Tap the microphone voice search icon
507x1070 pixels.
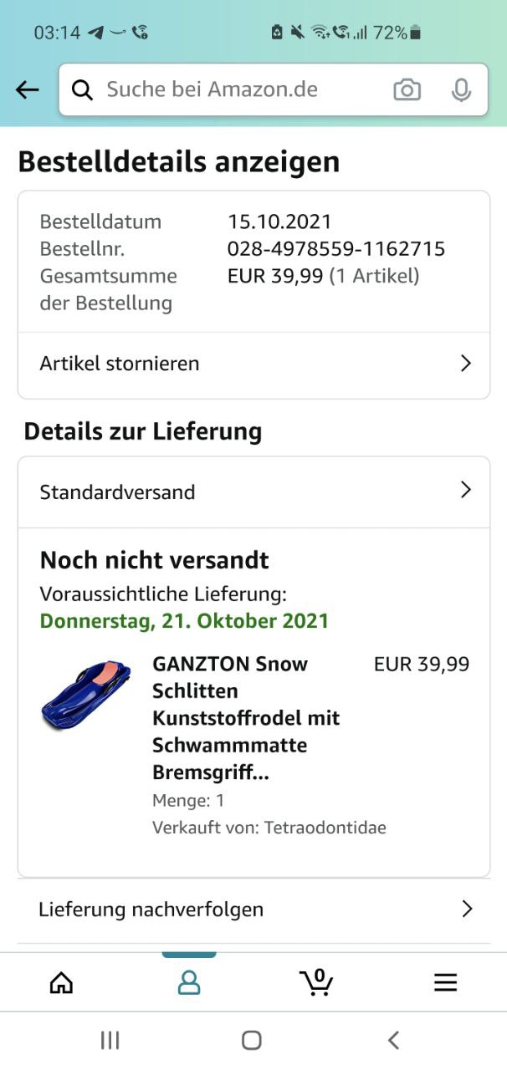tap(461, 89)
